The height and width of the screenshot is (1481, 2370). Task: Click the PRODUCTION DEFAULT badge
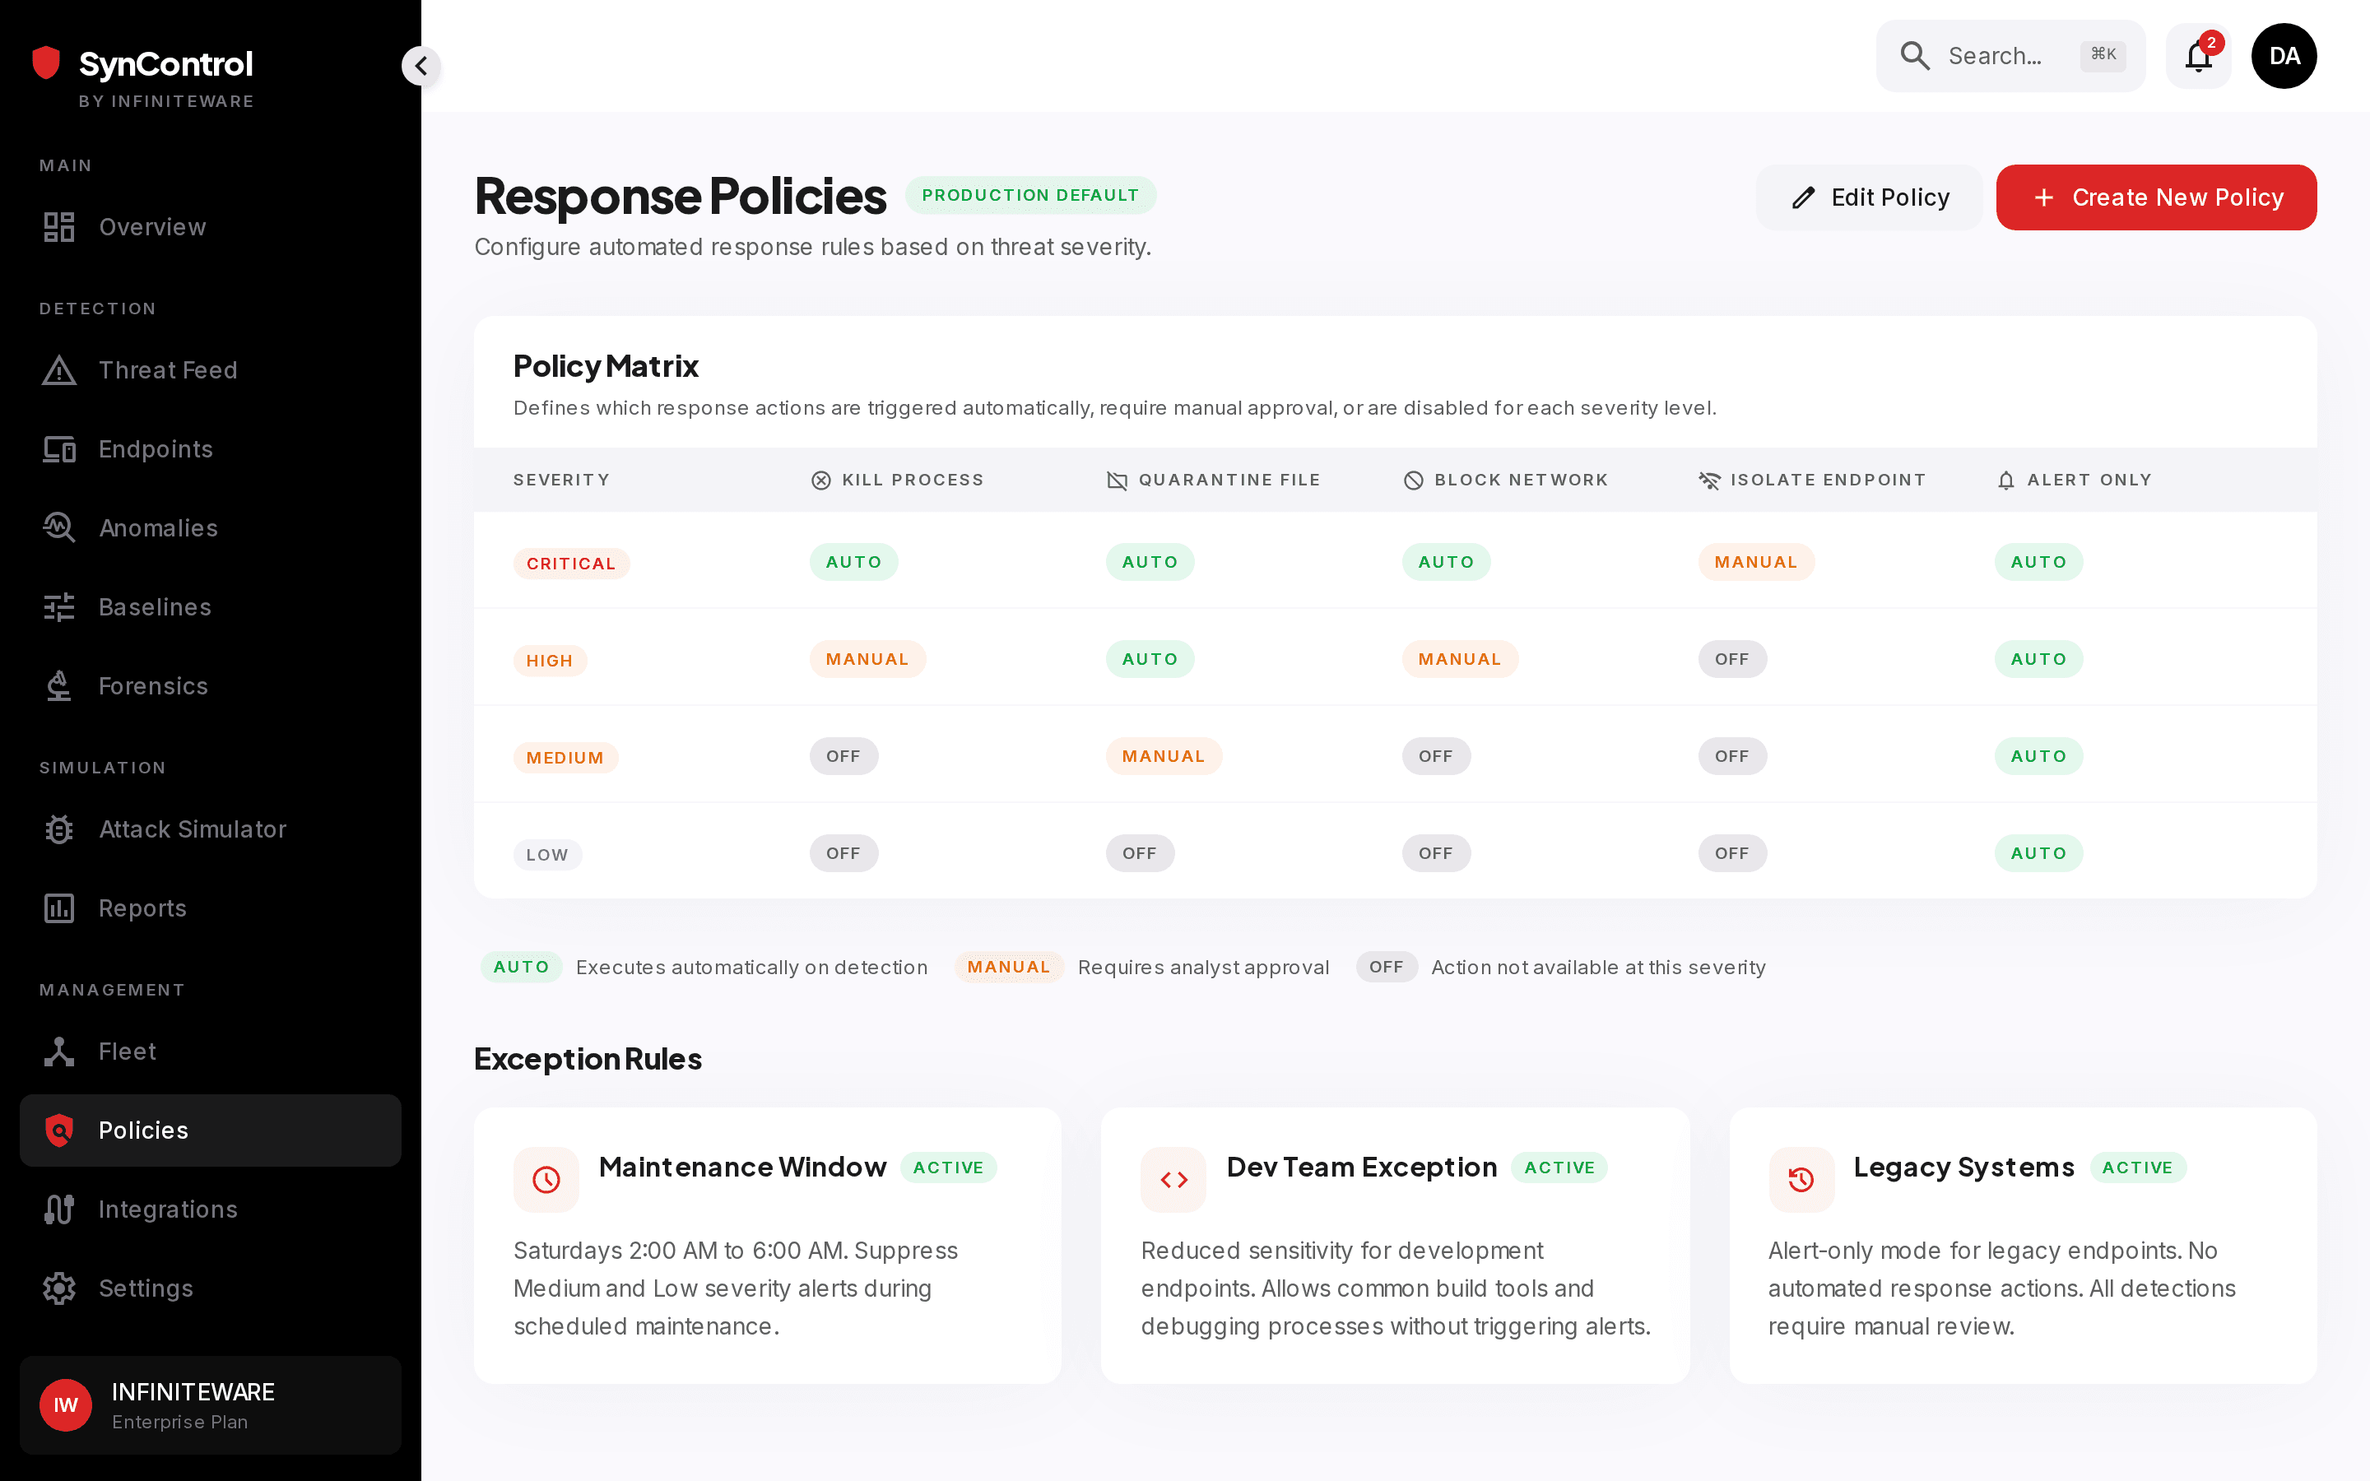[x=1030, y=195]
